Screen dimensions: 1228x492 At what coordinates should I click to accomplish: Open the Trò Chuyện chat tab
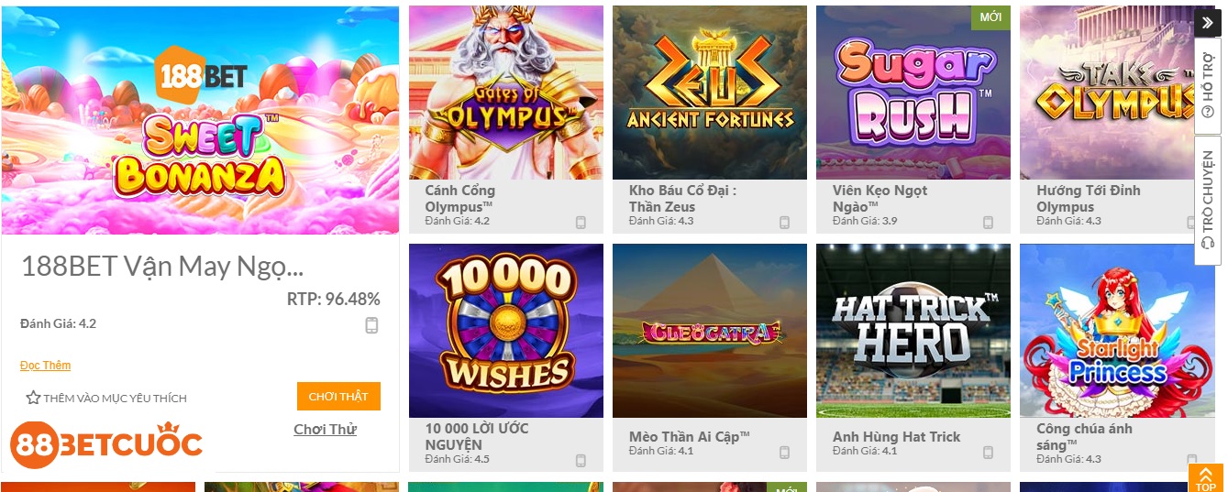pyautogui.click(x=1208, y=200)
